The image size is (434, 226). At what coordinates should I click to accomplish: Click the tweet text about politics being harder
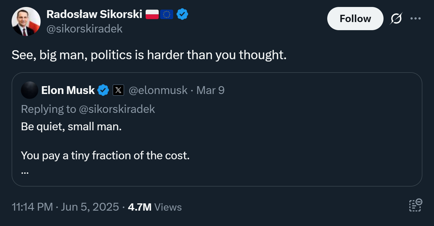(x=149, y=55)
